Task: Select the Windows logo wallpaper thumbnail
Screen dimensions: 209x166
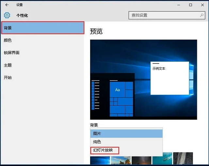Action: click(100, 160)
